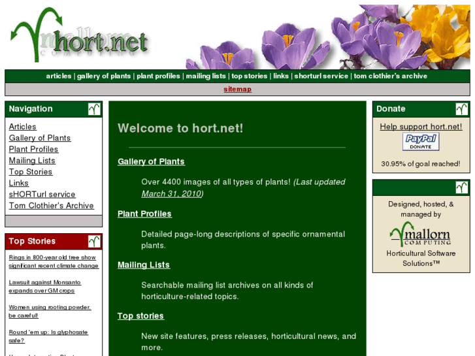The image size is (475, 356).
Task: Click the 'Navigation' panel title
Action: pos(31,109)
